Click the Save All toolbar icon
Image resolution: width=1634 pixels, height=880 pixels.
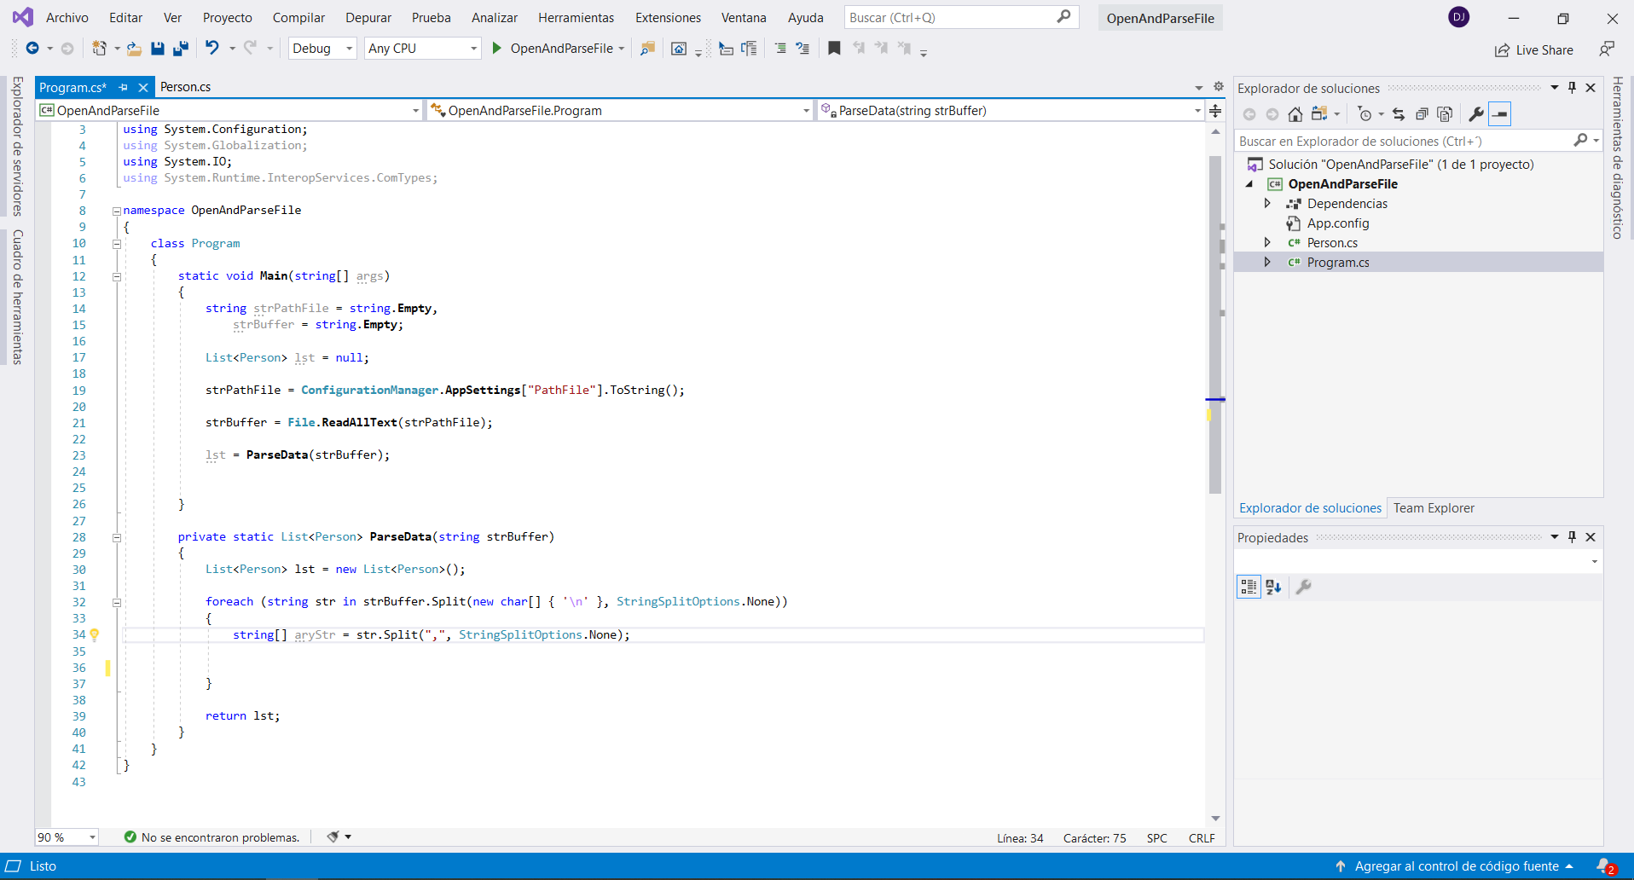(181, 49)
